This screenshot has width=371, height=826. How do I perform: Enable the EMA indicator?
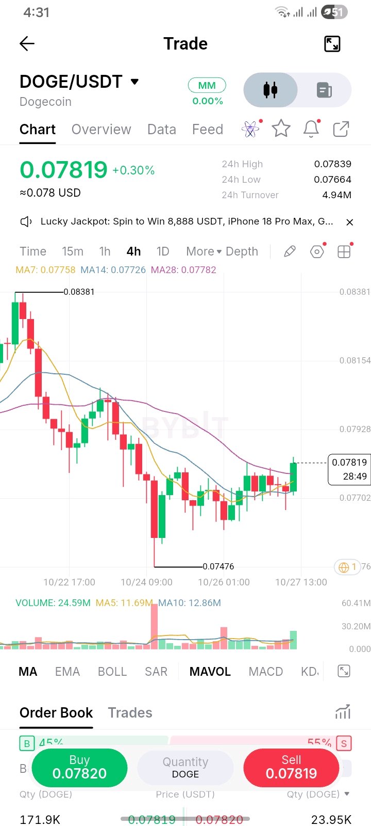pos(68,672)
